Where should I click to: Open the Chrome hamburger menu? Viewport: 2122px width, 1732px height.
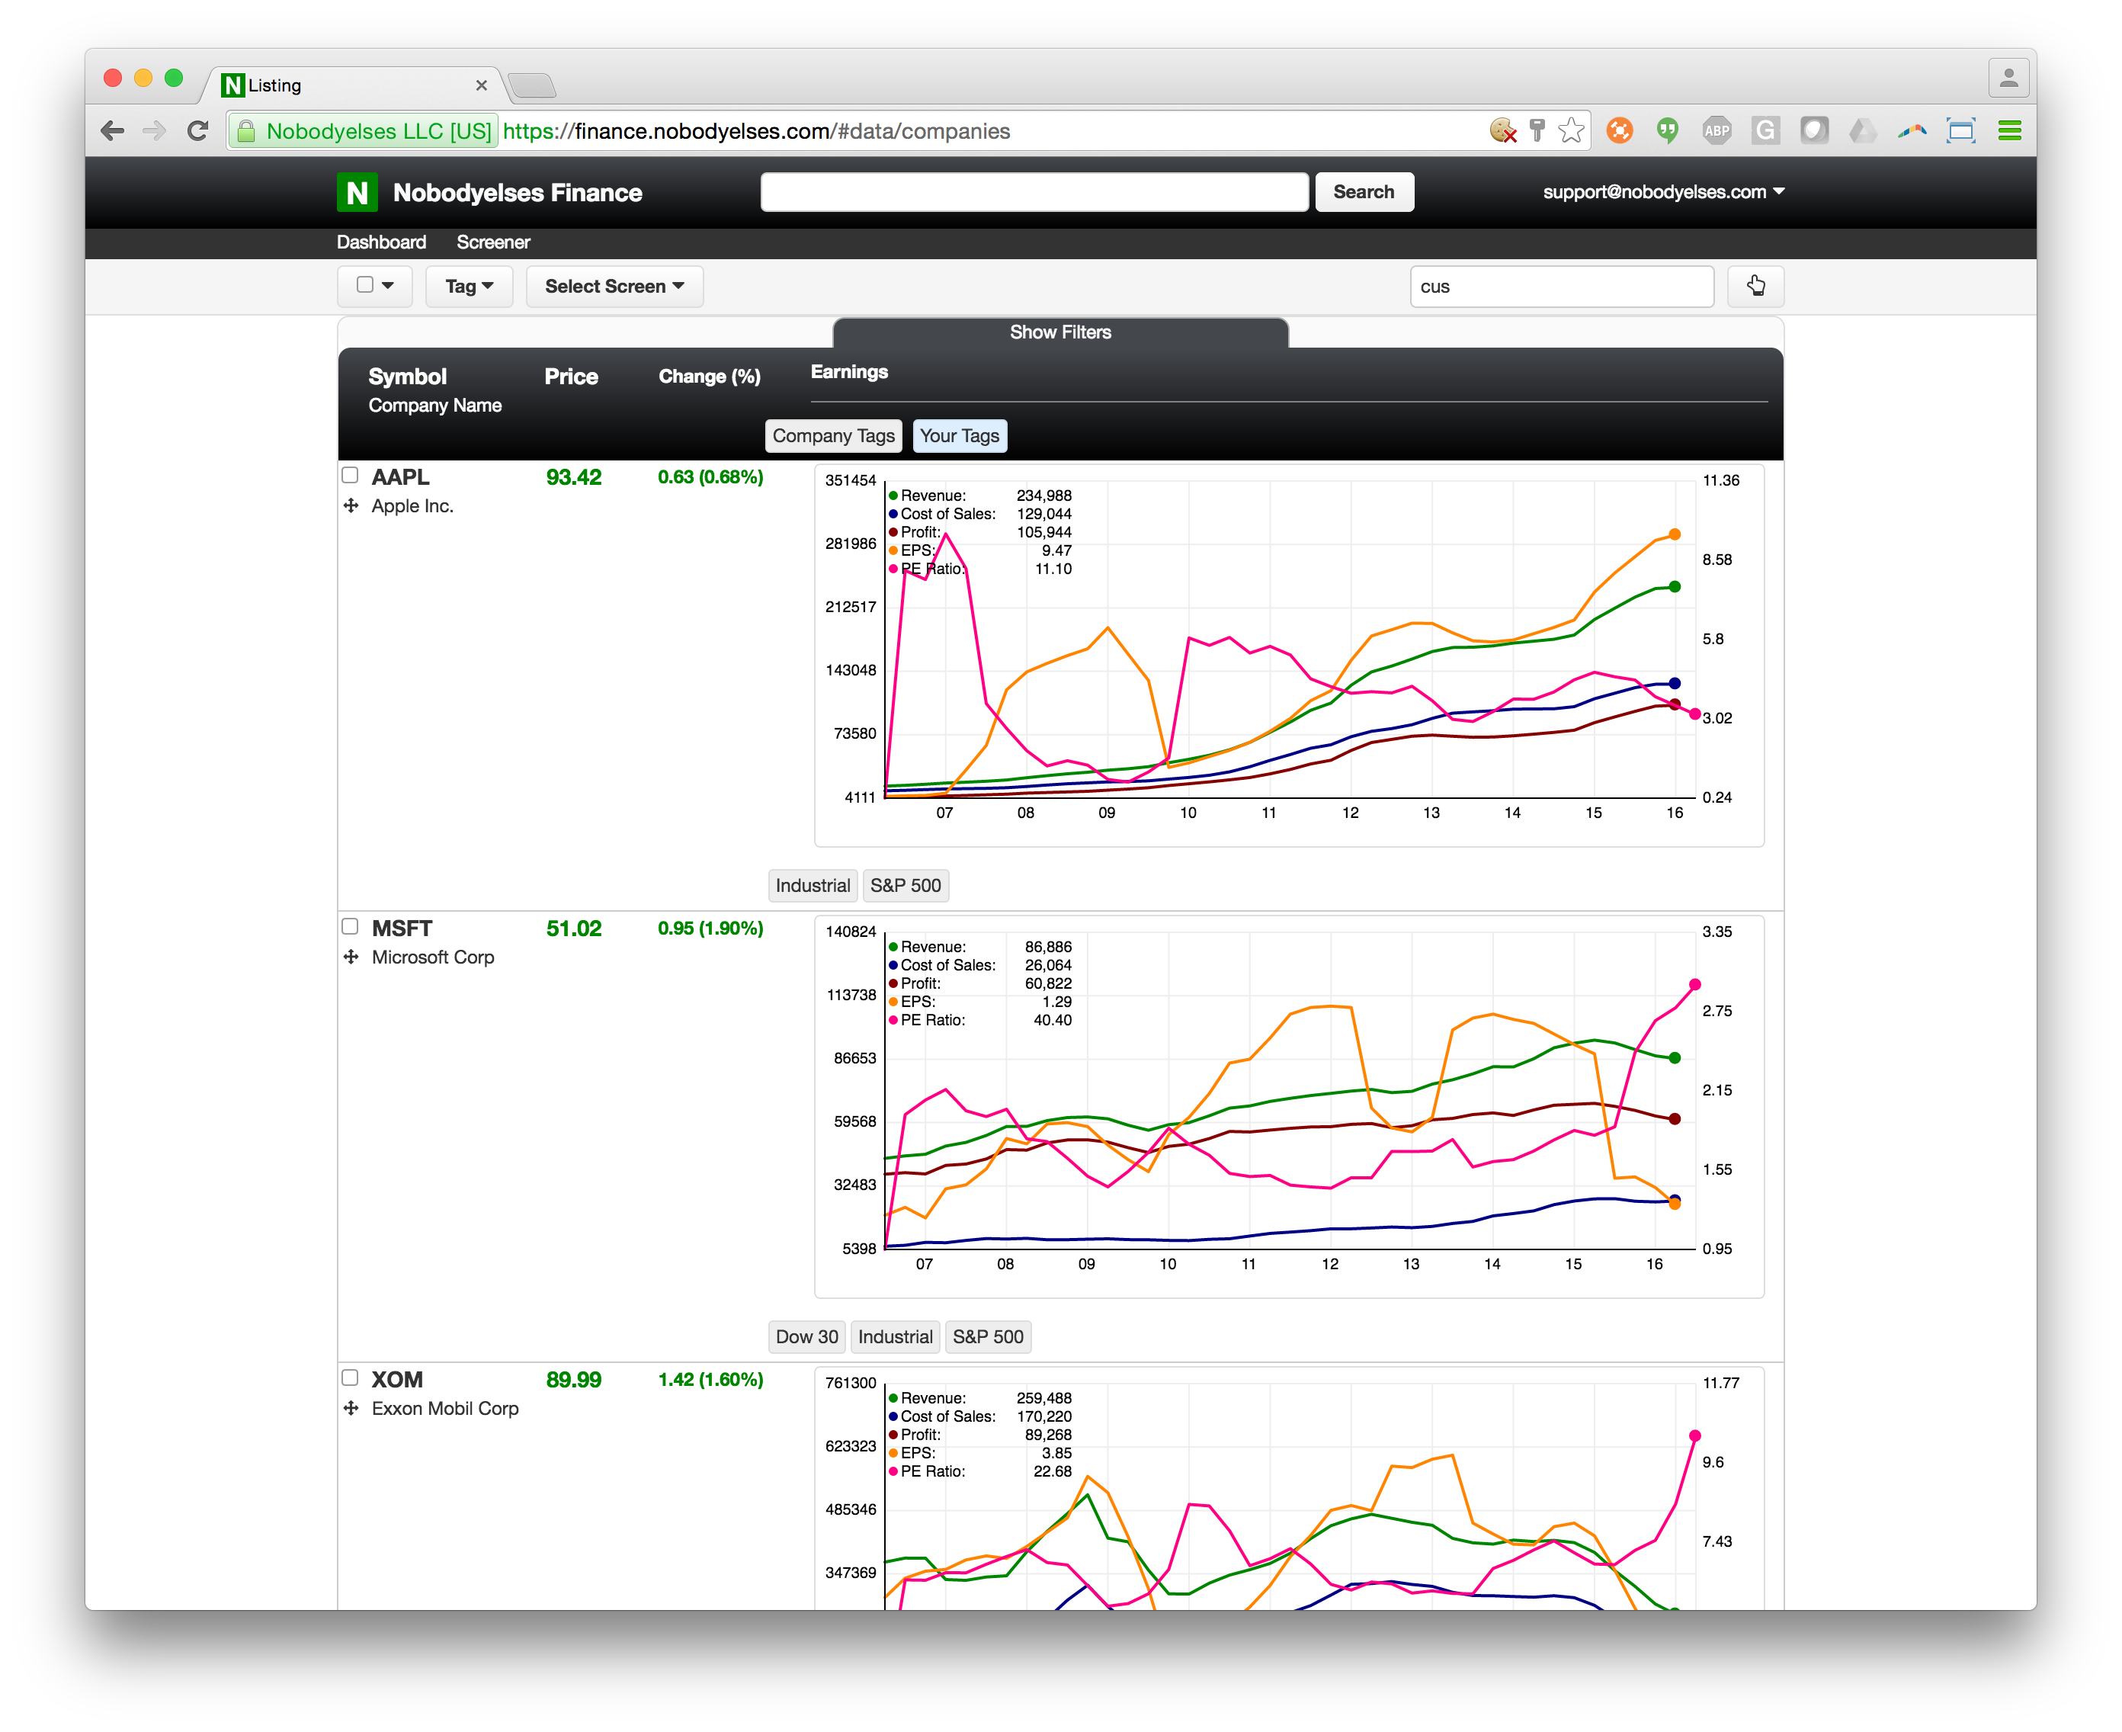click(2009, 130)
